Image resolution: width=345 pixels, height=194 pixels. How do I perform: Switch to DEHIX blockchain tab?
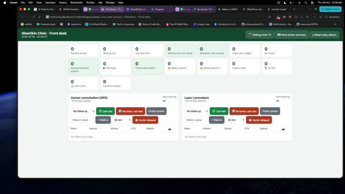69,9
